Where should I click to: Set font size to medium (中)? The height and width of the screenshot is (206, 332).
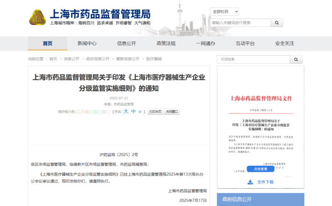(133, 111)
